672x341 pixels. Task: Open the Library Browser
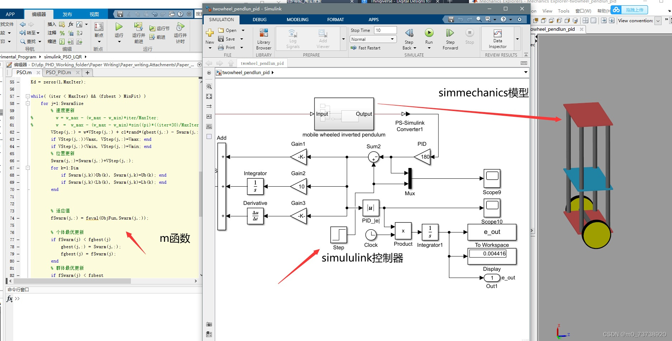pos(264,39)
